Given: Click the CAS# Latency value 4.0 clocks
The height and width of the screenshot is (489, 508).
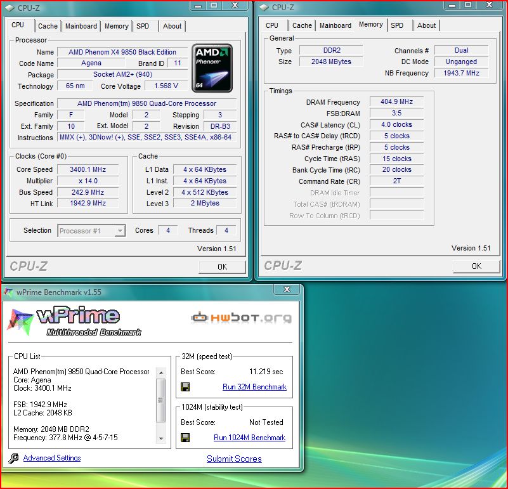Looking at the screenshot, I should pyautogui.click(x=396, y=124).
